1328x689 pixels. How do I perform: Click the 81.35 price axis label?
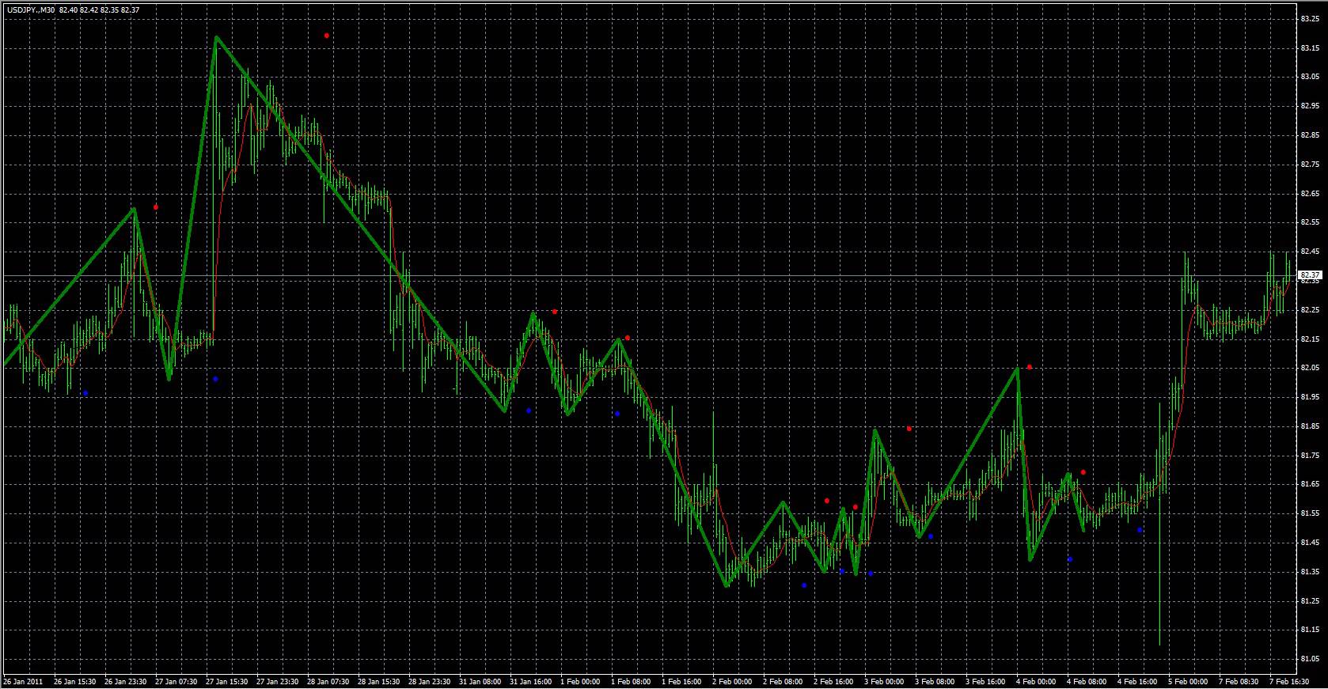pos(1309,572)
